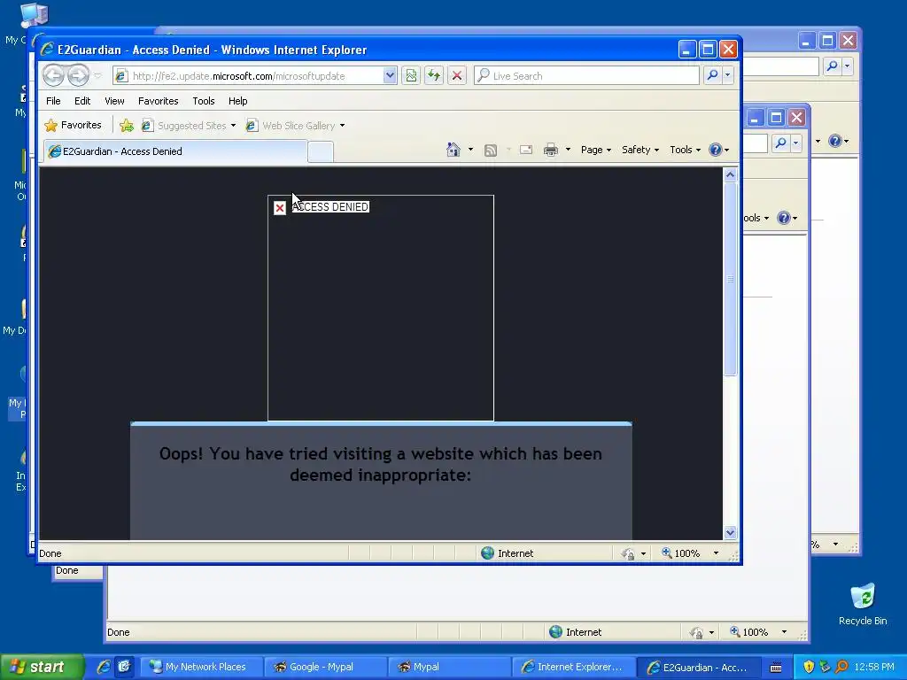Screen dimensions: 907x680
Task: Click the Read Mail icon
Action: tap(526, 150)
